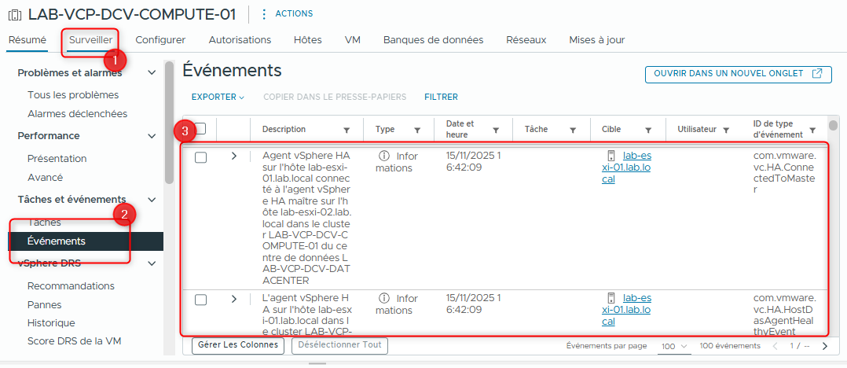Expand the HostDasAgentHealthyEvent event details
The image size is (847, 368).
pyautogui.click(x=234, y=298)
